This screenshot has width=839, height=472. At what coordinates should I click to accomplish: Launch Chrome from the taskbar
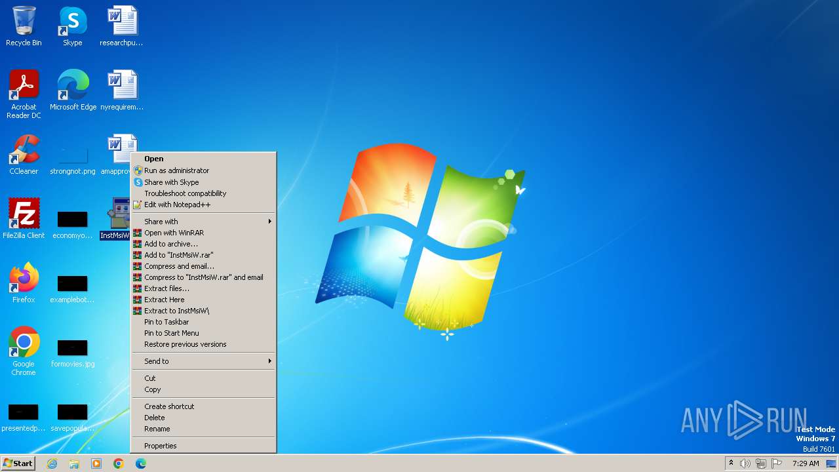click(x=119, y=463)
